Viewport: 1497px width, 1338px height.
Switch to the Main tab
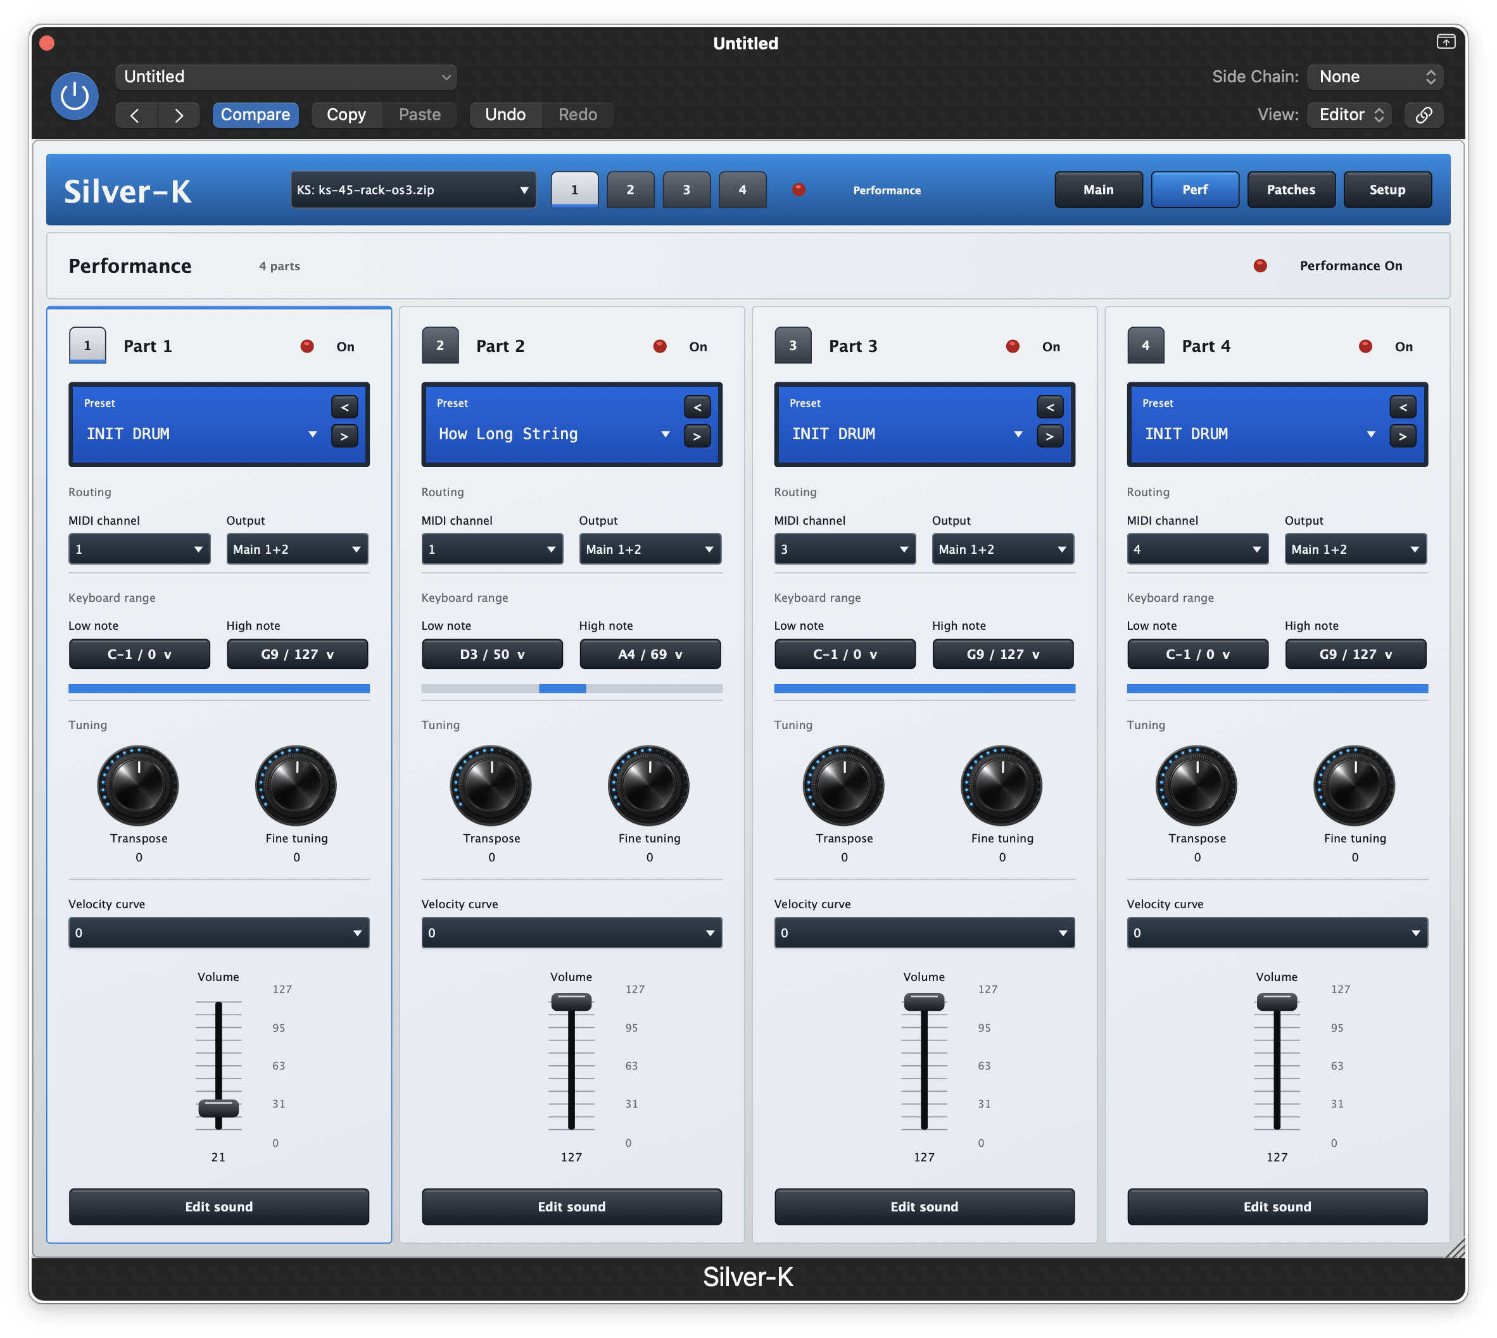pyautogui.click(x=1098, y=190)
